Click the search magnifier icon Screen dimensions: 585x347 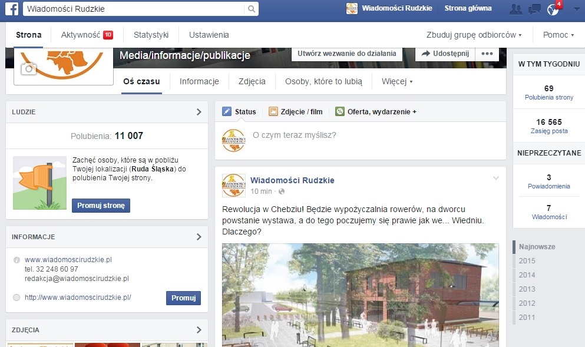252,9
